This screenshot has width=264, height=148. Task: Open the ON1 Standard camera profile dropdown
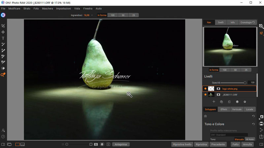coord(229,135)
